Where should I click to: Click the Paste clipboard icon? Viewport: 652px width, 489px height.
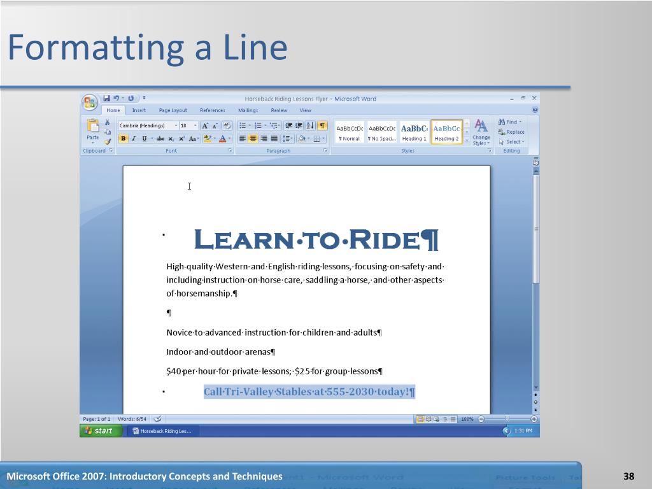[x=92, y=125]
